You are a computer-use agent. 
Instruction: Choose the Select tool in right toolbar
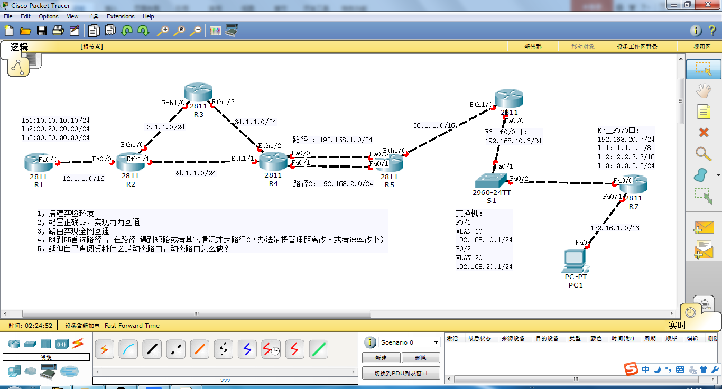[x=704, y=69]
